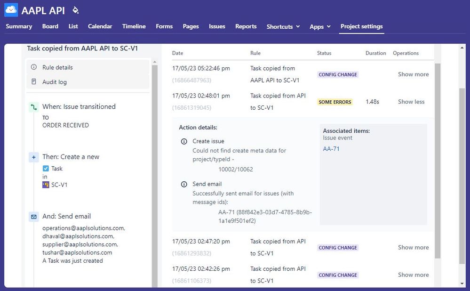The image size is (470, 291).
Task: Open the List tab
Action: tap(73, 26)
